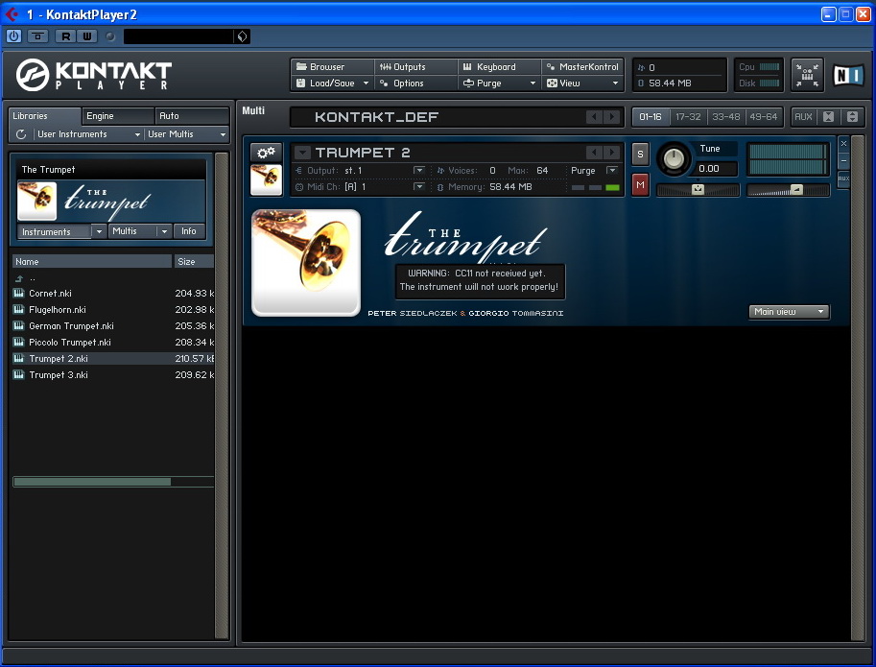Go up one folder via '..' entry
This screenshot has height=667, width=876.
click(x=19, y=278)
